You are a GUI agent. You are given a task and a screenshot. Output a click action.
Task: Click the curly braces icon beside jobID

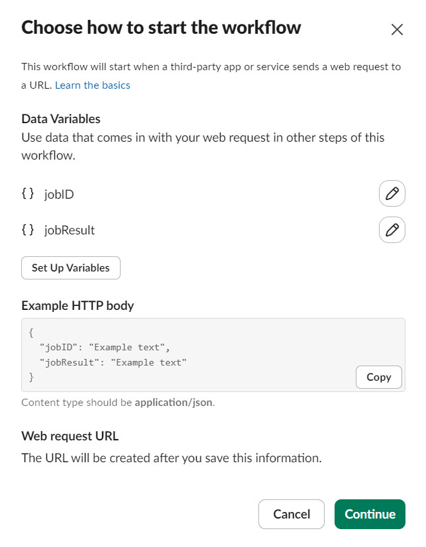tap(28, 193)
